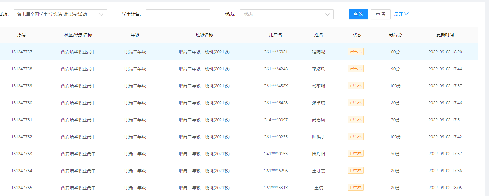The width and height of the screenshot is (489, 196).
Task: Click 已完成 status tag for 程陶妮
Action: (355, 52)
